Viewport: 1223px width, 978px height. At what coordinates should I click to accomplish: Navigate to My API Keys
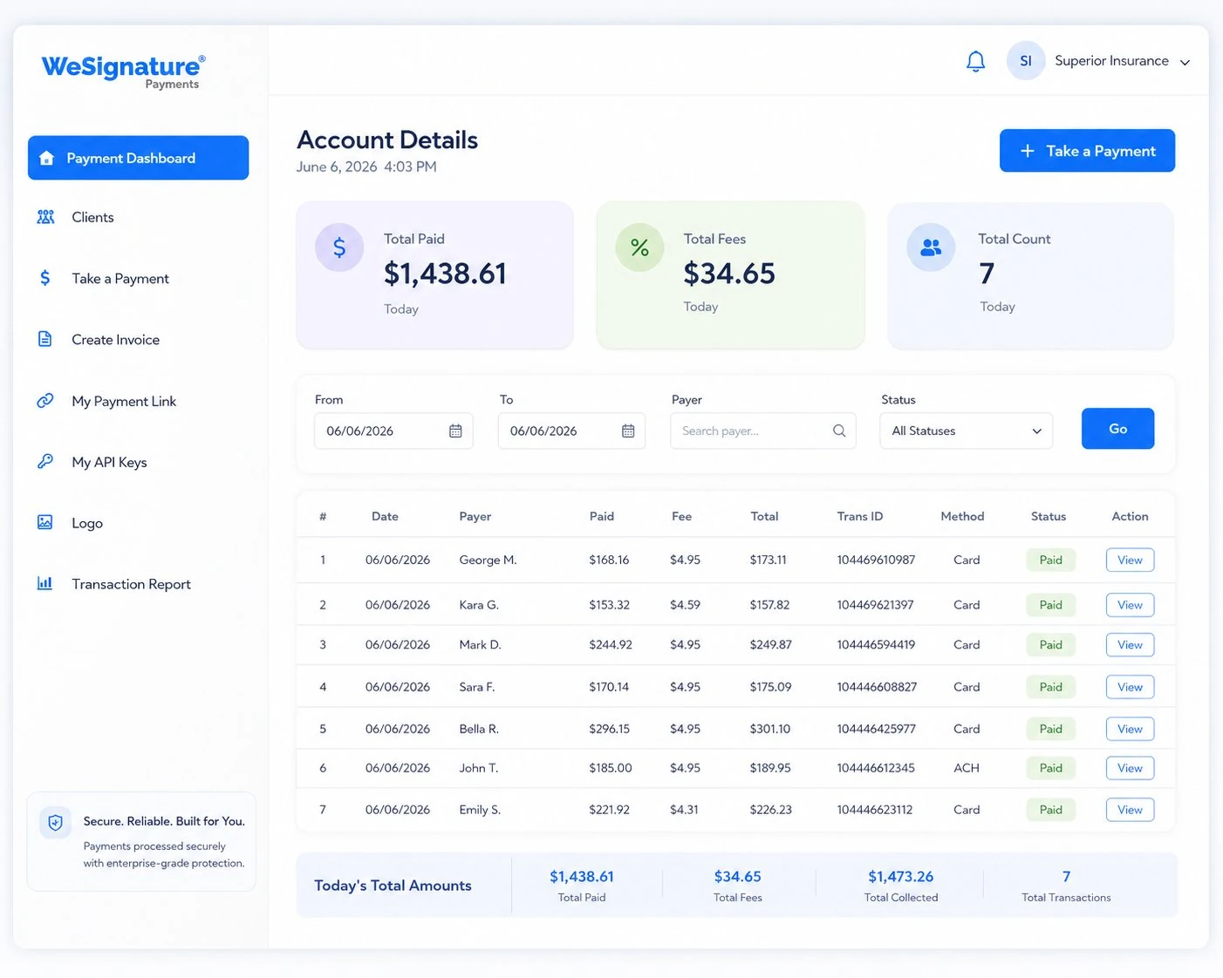pyautogui.click(x=109, y=462)
